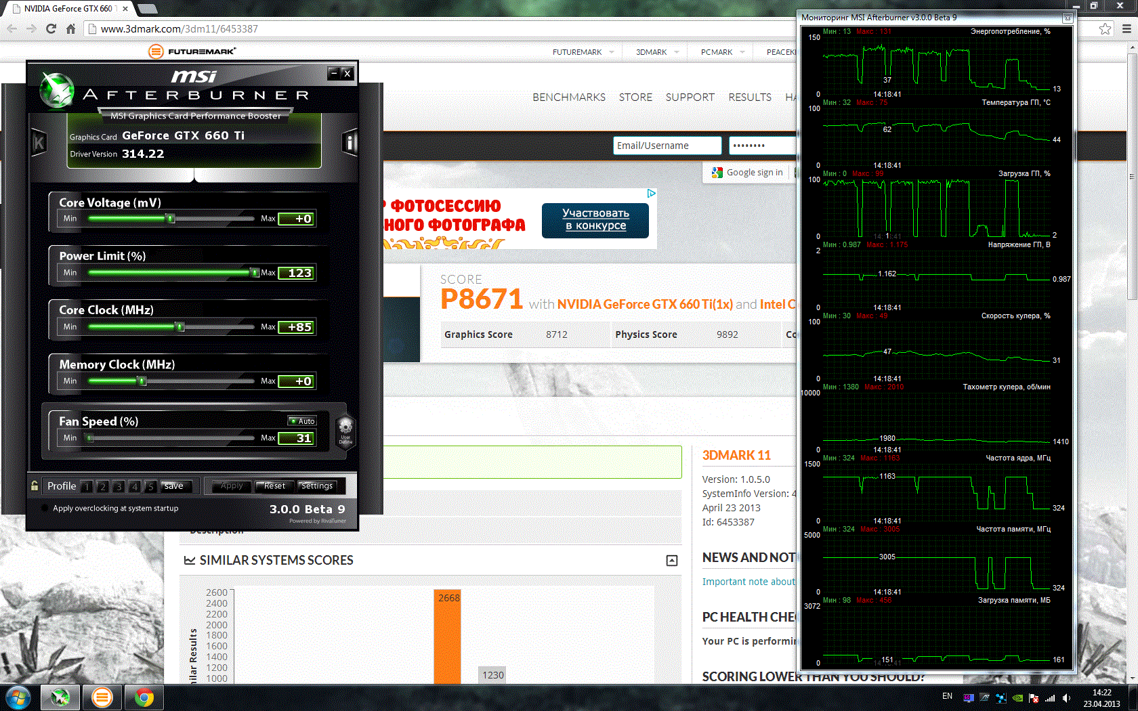The width and height of the screenshot is (1138, 711).
Task: Click the Afterburner plane tray icon
Action: tap(984, 697)
